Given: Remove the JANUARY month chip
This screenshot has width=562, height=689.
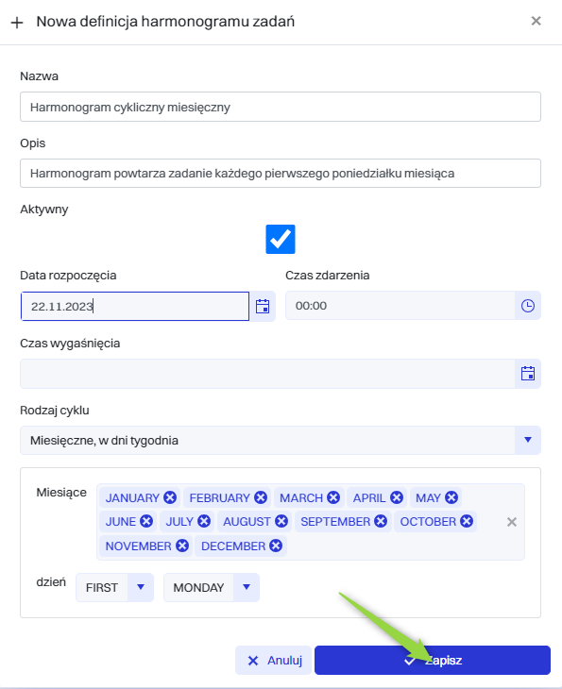Looking at the screenshot, I should 170,497.
